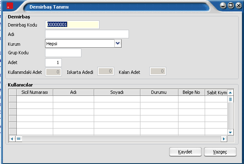Click the grid scroll down arrow
The width and height of the screenshot is (244, 164).
[230, 132]
